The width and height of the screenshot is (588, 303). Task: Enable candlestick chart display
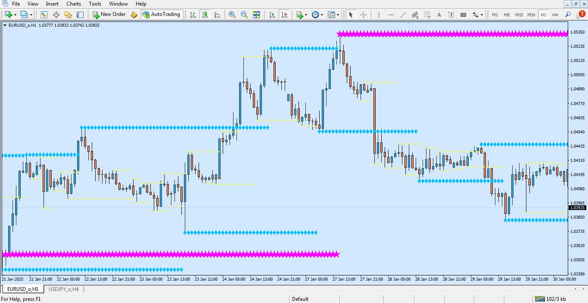(x=205, y=14)
